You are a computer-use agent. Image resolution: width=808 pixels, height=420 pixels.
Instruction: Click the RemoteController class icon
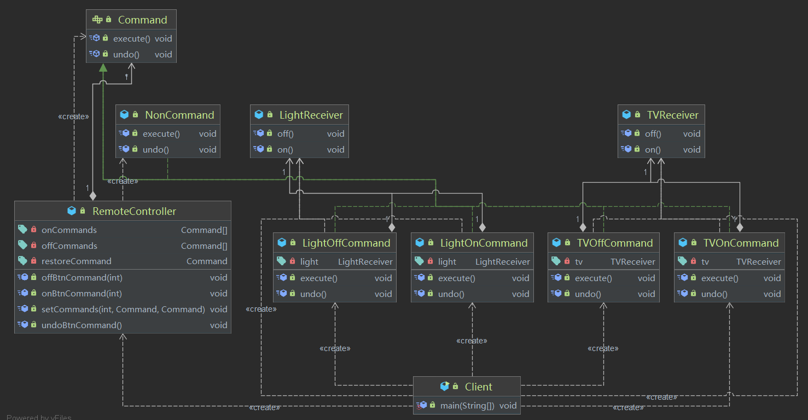coord(71,211)
